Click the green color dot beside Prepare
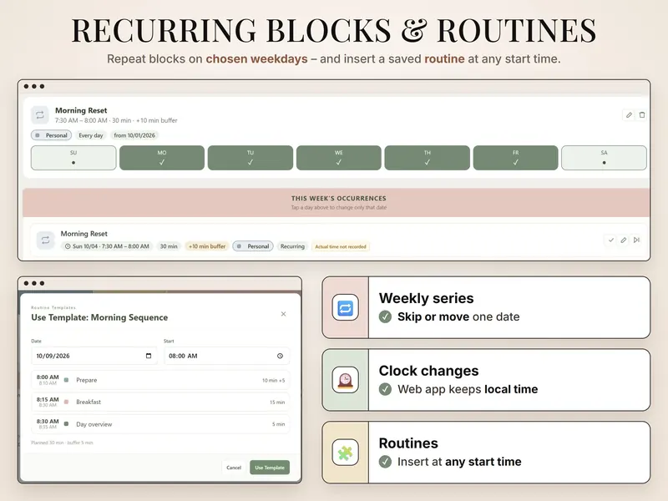The image size is (668, 501). coord(66,380)
